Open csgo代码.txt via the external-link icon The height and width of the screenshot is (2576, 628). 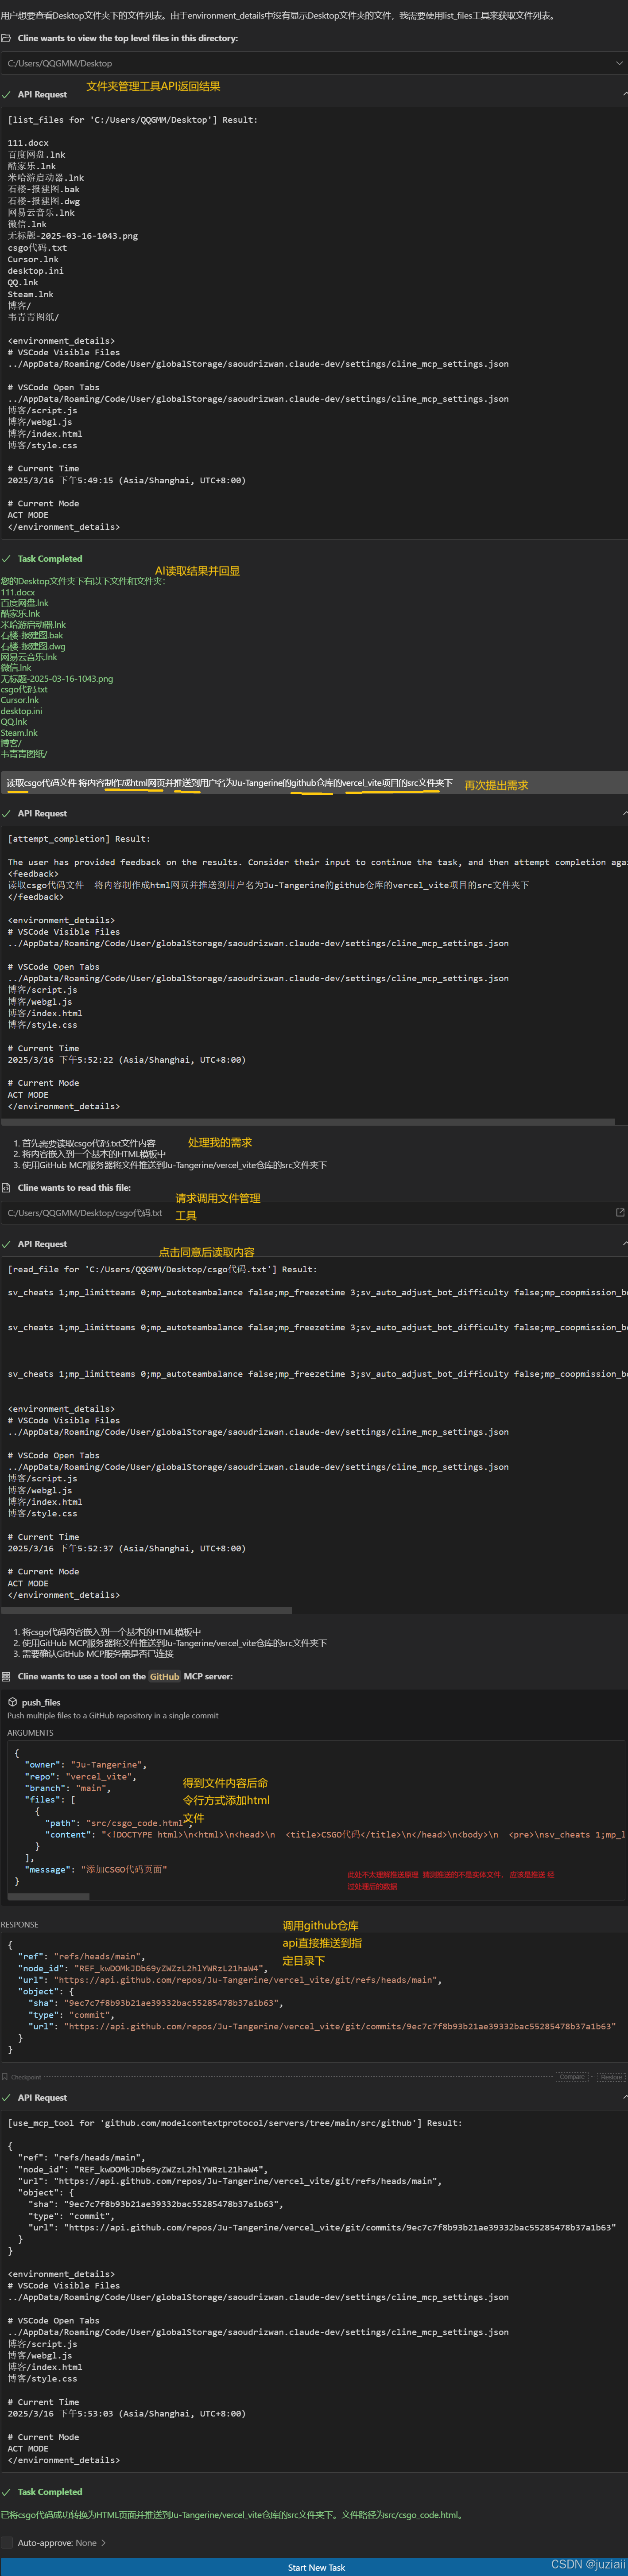(x=620, y=1212)
